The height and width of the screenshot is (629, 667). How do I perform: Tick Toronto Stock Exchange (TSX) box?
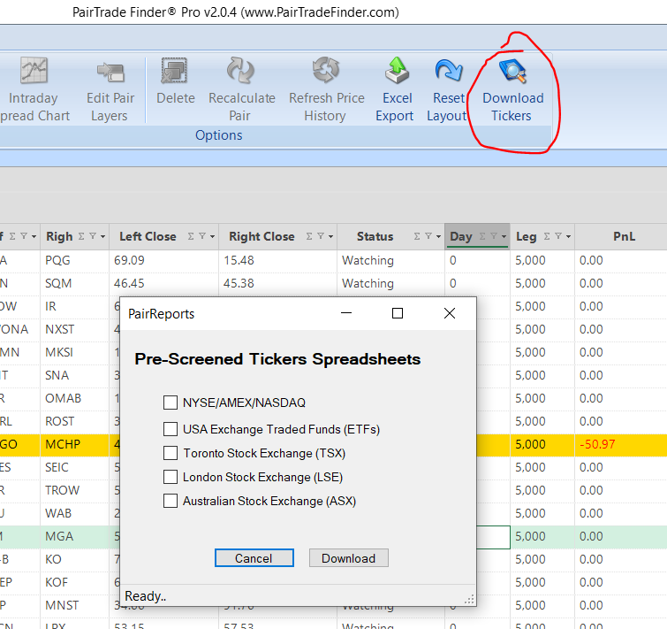[171, 453]
